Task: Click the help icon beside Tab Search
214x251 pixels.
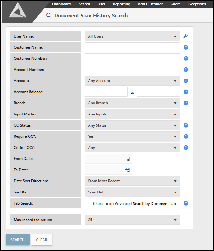Action: (186, 203)
